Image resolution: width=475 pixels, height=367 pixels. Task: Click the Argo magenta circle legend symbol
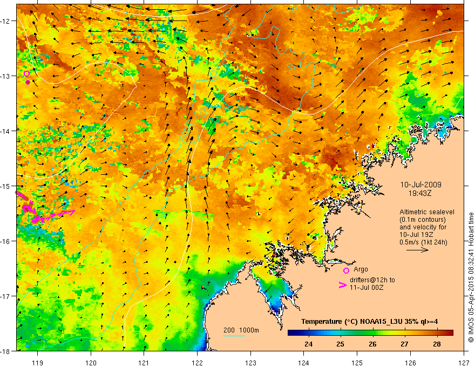coord(346,270)
